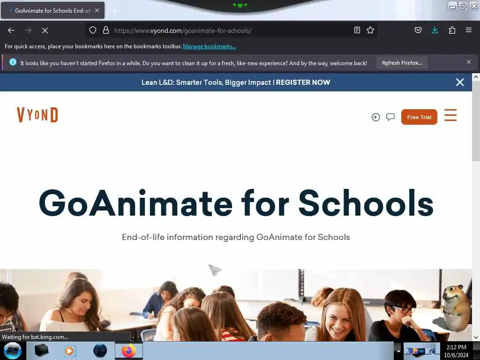Start the Free Trial

419,117
